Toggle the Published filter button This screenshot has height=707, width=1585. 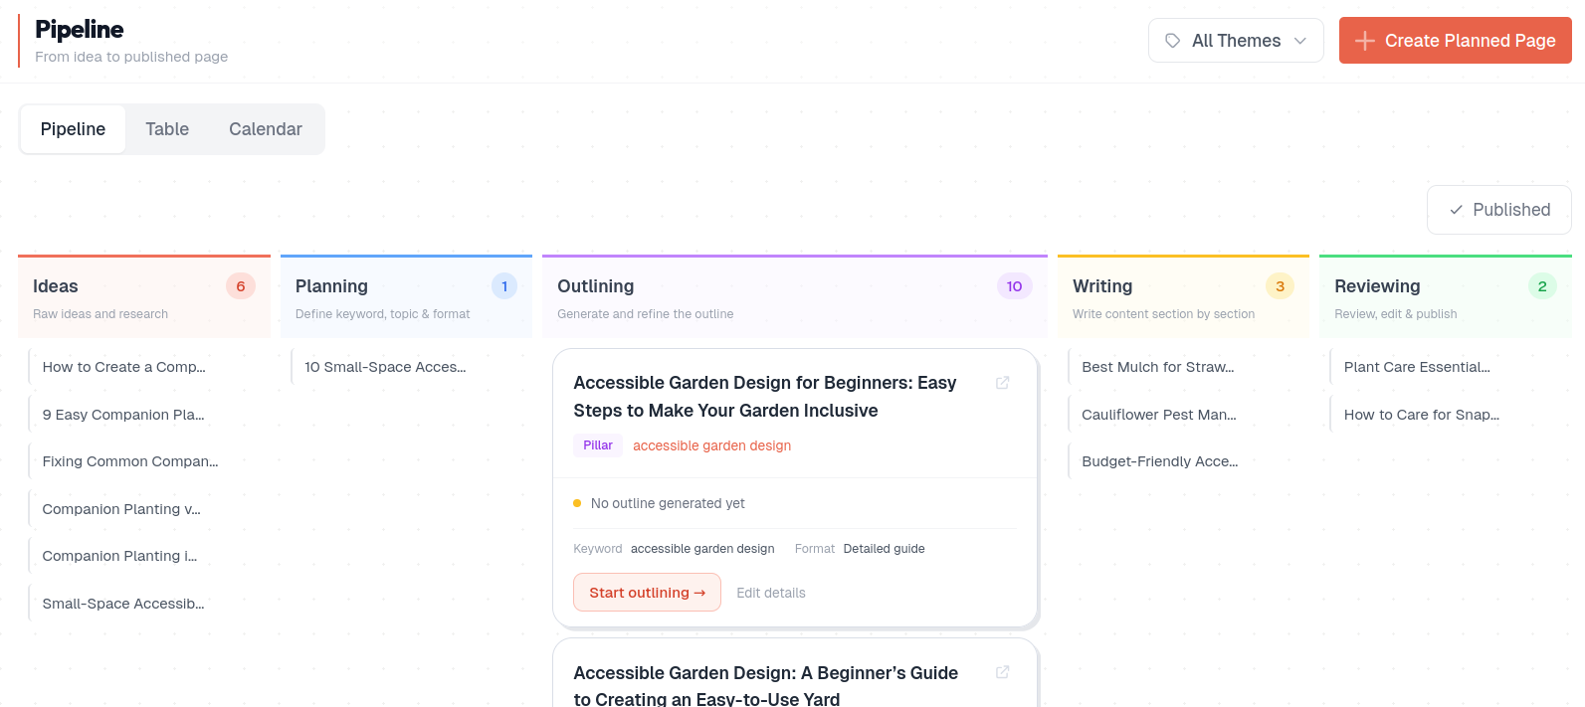(x=1499, y=210)
